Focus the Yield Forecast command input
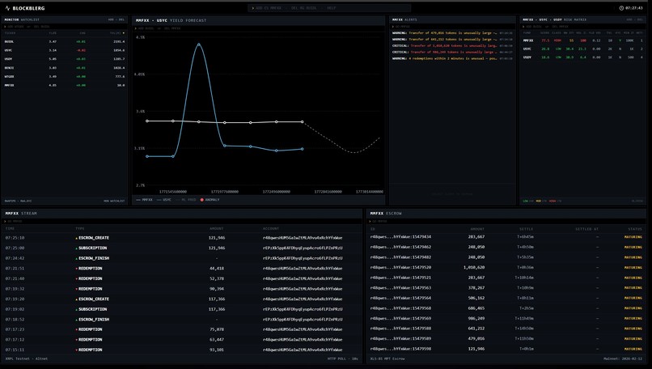The image size is (652, 369). (x=259, y=28)
